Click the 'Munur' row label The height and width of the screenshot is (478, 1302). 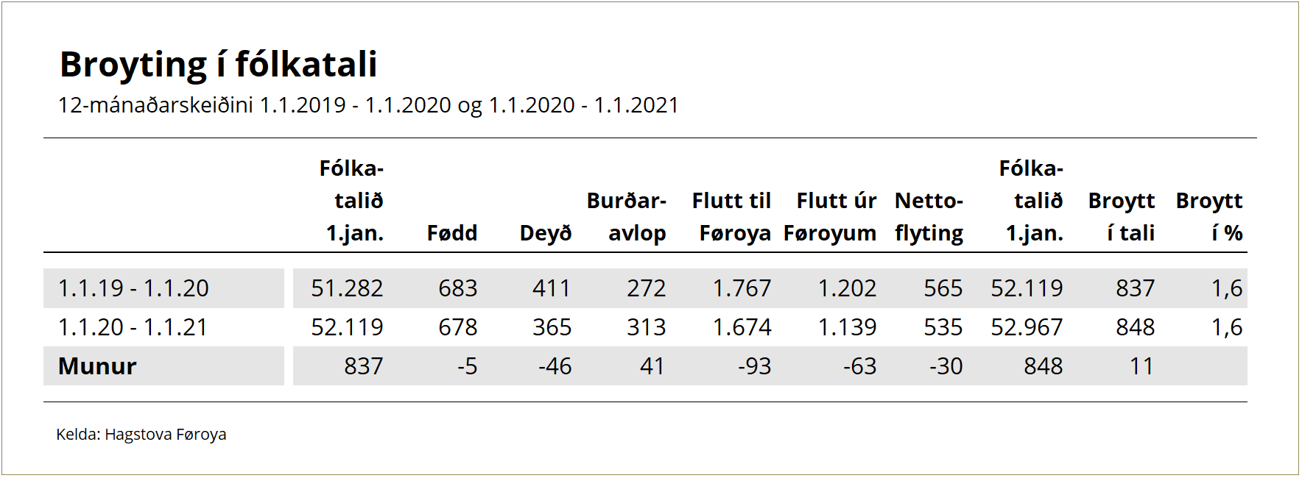click(x=97, y=366)
